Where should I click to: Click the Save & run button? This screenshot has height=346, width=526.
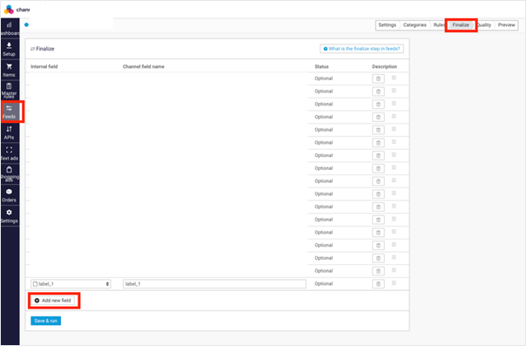click(45, 321)
